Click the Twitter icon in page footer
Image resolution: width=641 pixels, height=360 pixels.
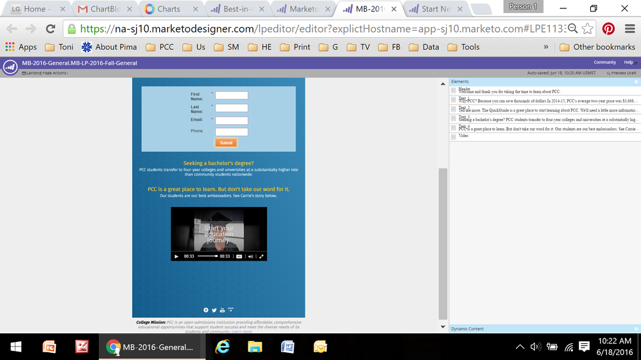click(214, 310)
